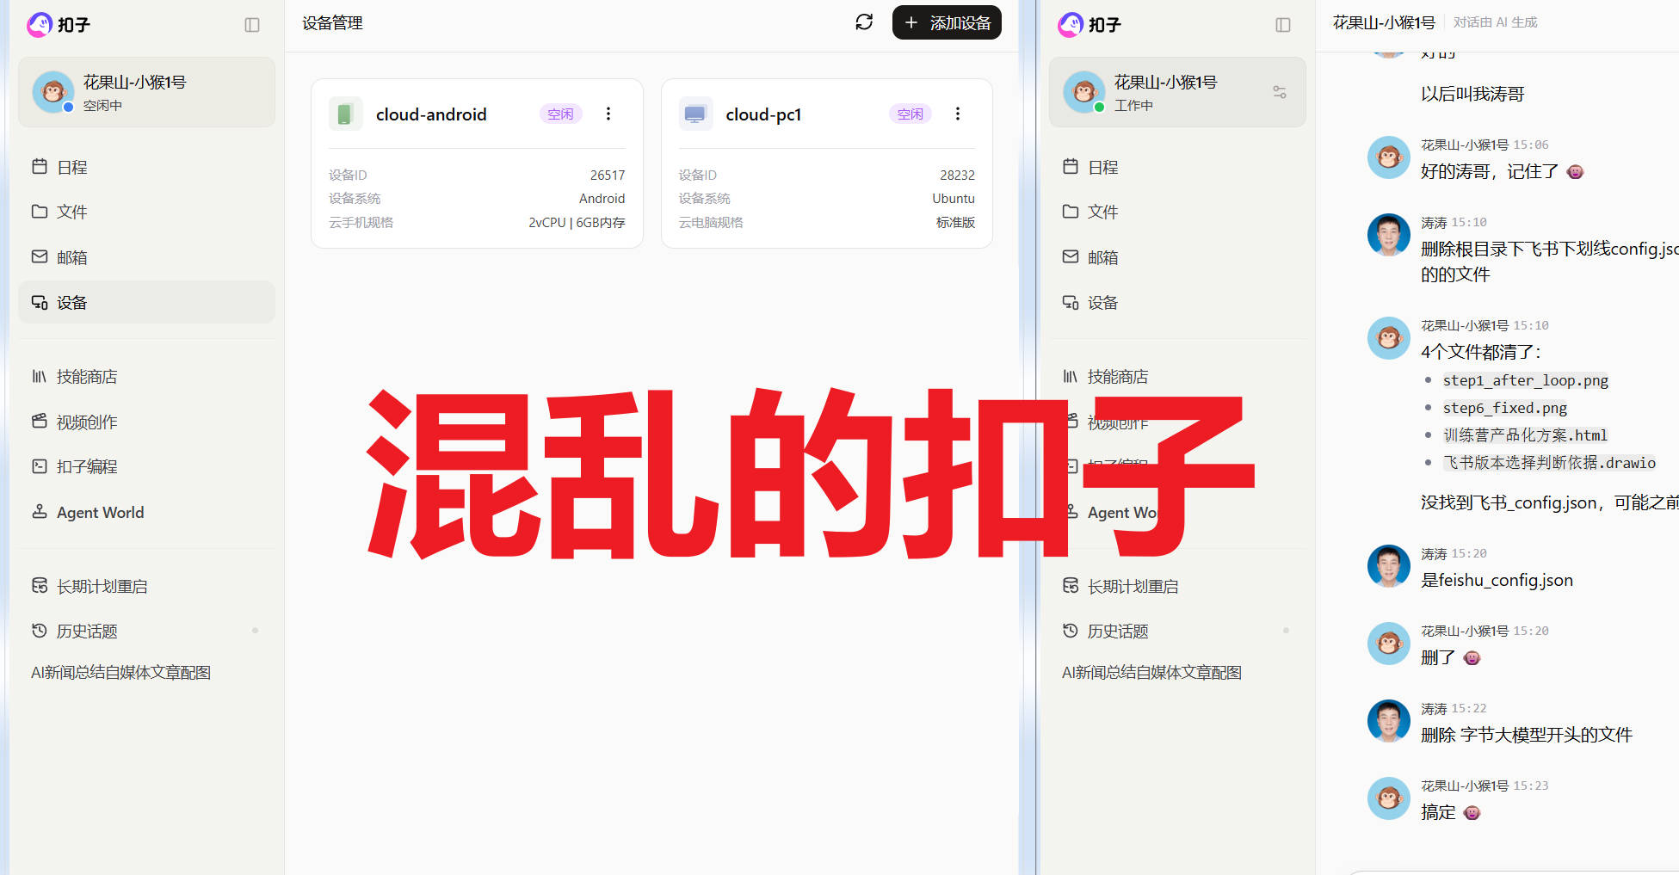The width and height of the screenshot is (1679, 875).
Task: Open 长期计划重启 in the right window
Action: coord(1177,586)
